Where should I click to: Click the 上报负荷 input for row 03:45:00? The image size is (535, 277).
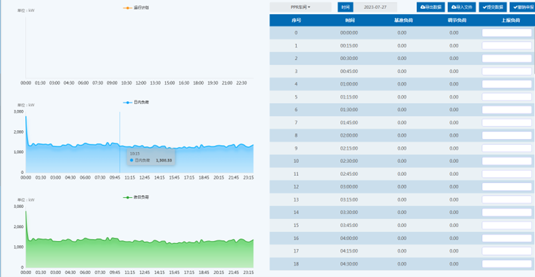507,225
